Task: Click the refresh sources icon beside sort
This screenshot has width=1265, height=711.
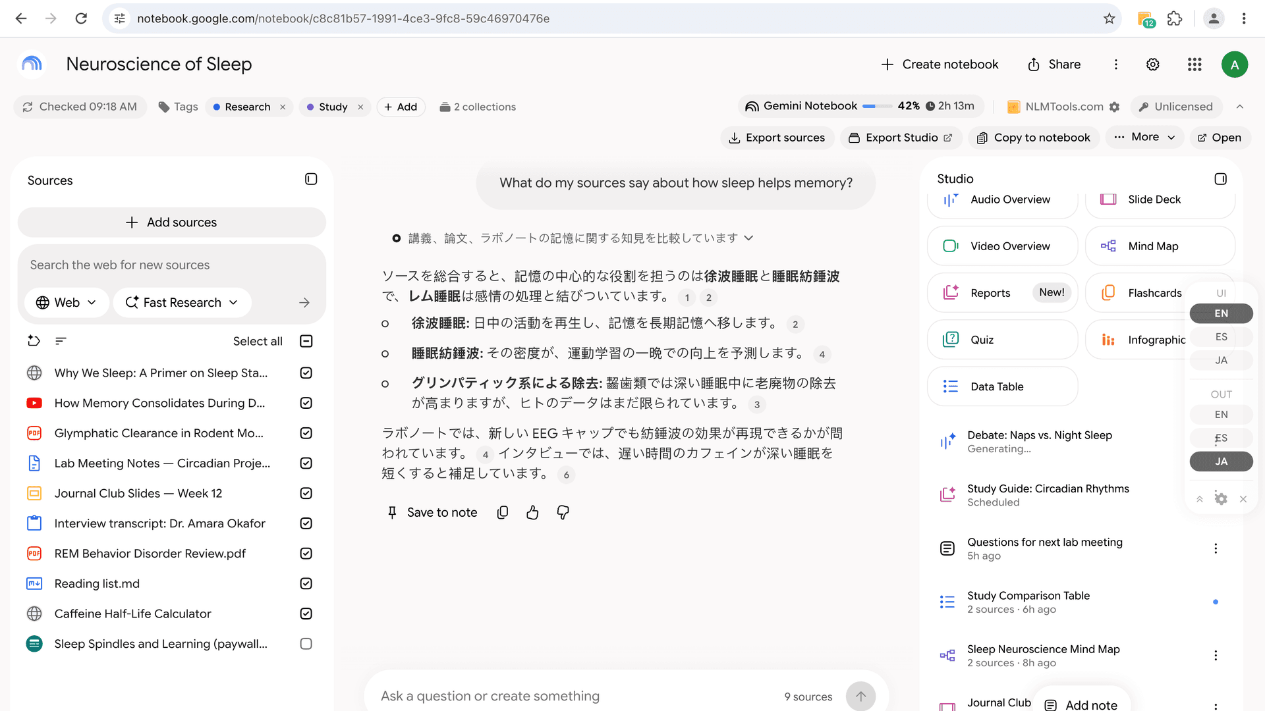Action: tap(34, 341)
